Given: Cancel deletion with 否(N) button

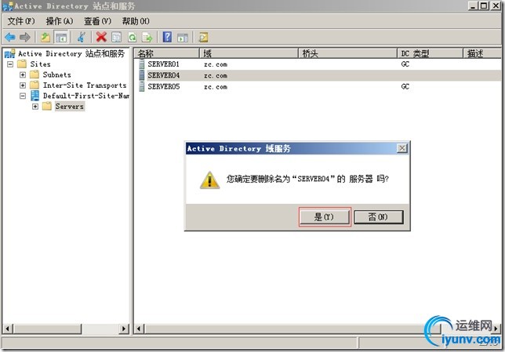Looking at the screenshot, I should pos(379,217).
